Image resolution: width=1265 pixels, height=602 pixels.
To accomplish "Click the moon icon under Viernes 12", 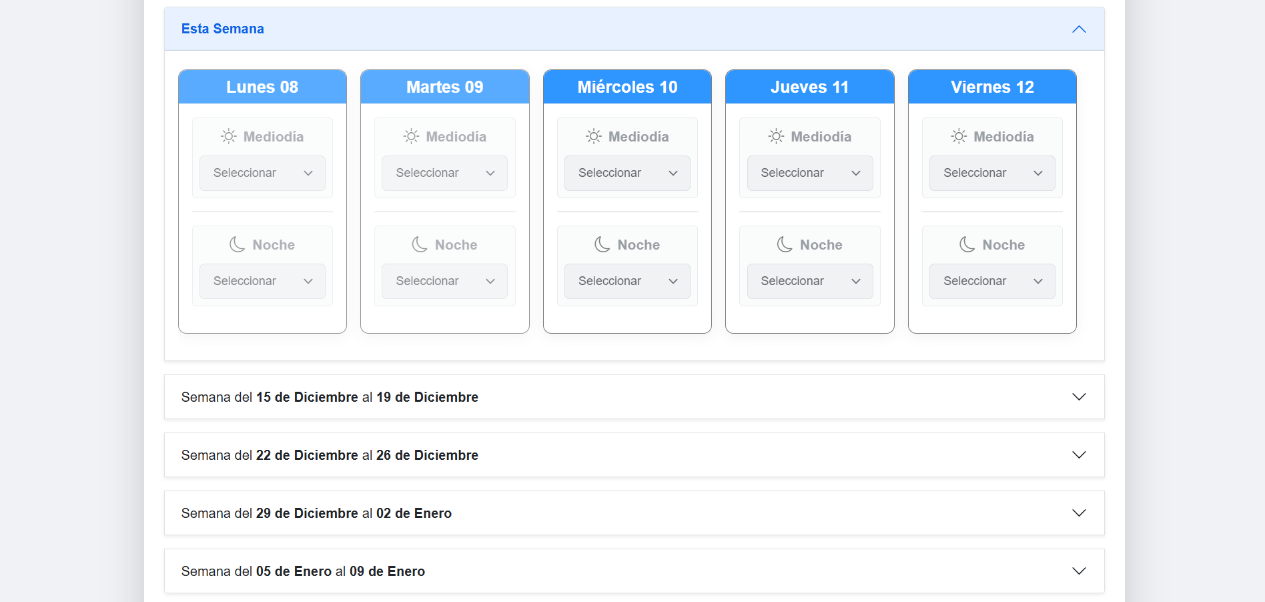I will click(967, 245).
